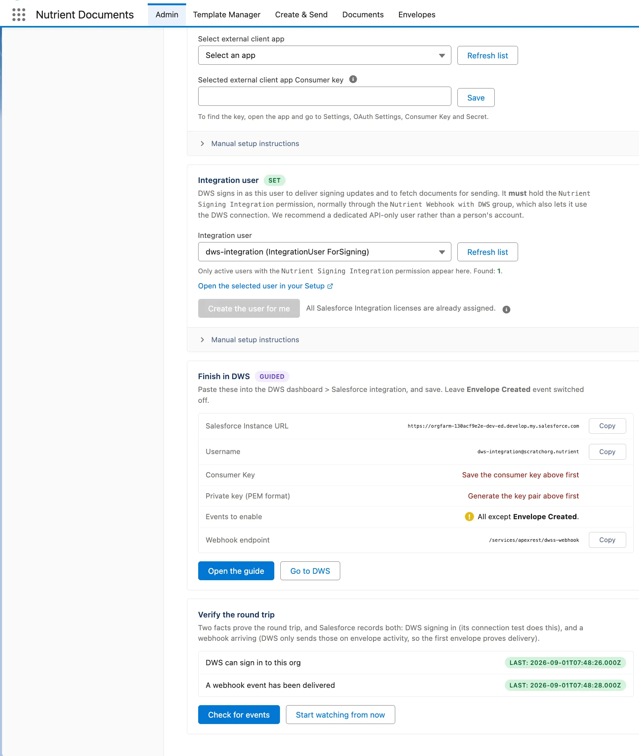Open the selected user in your Setup link
Screen dimensions: 639x756
265,286
